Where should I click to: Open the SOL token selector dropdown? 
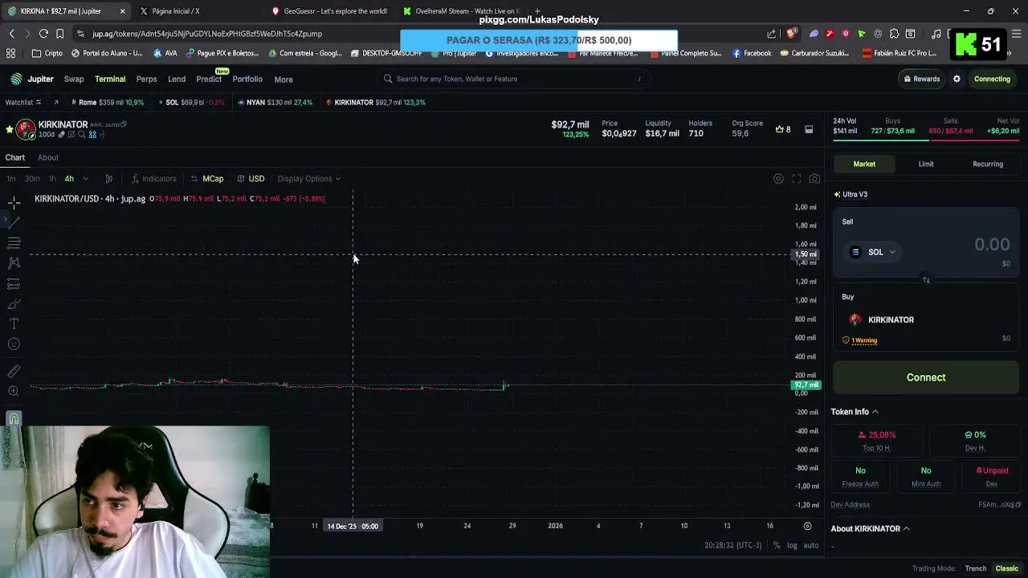(x=873, y=252)
